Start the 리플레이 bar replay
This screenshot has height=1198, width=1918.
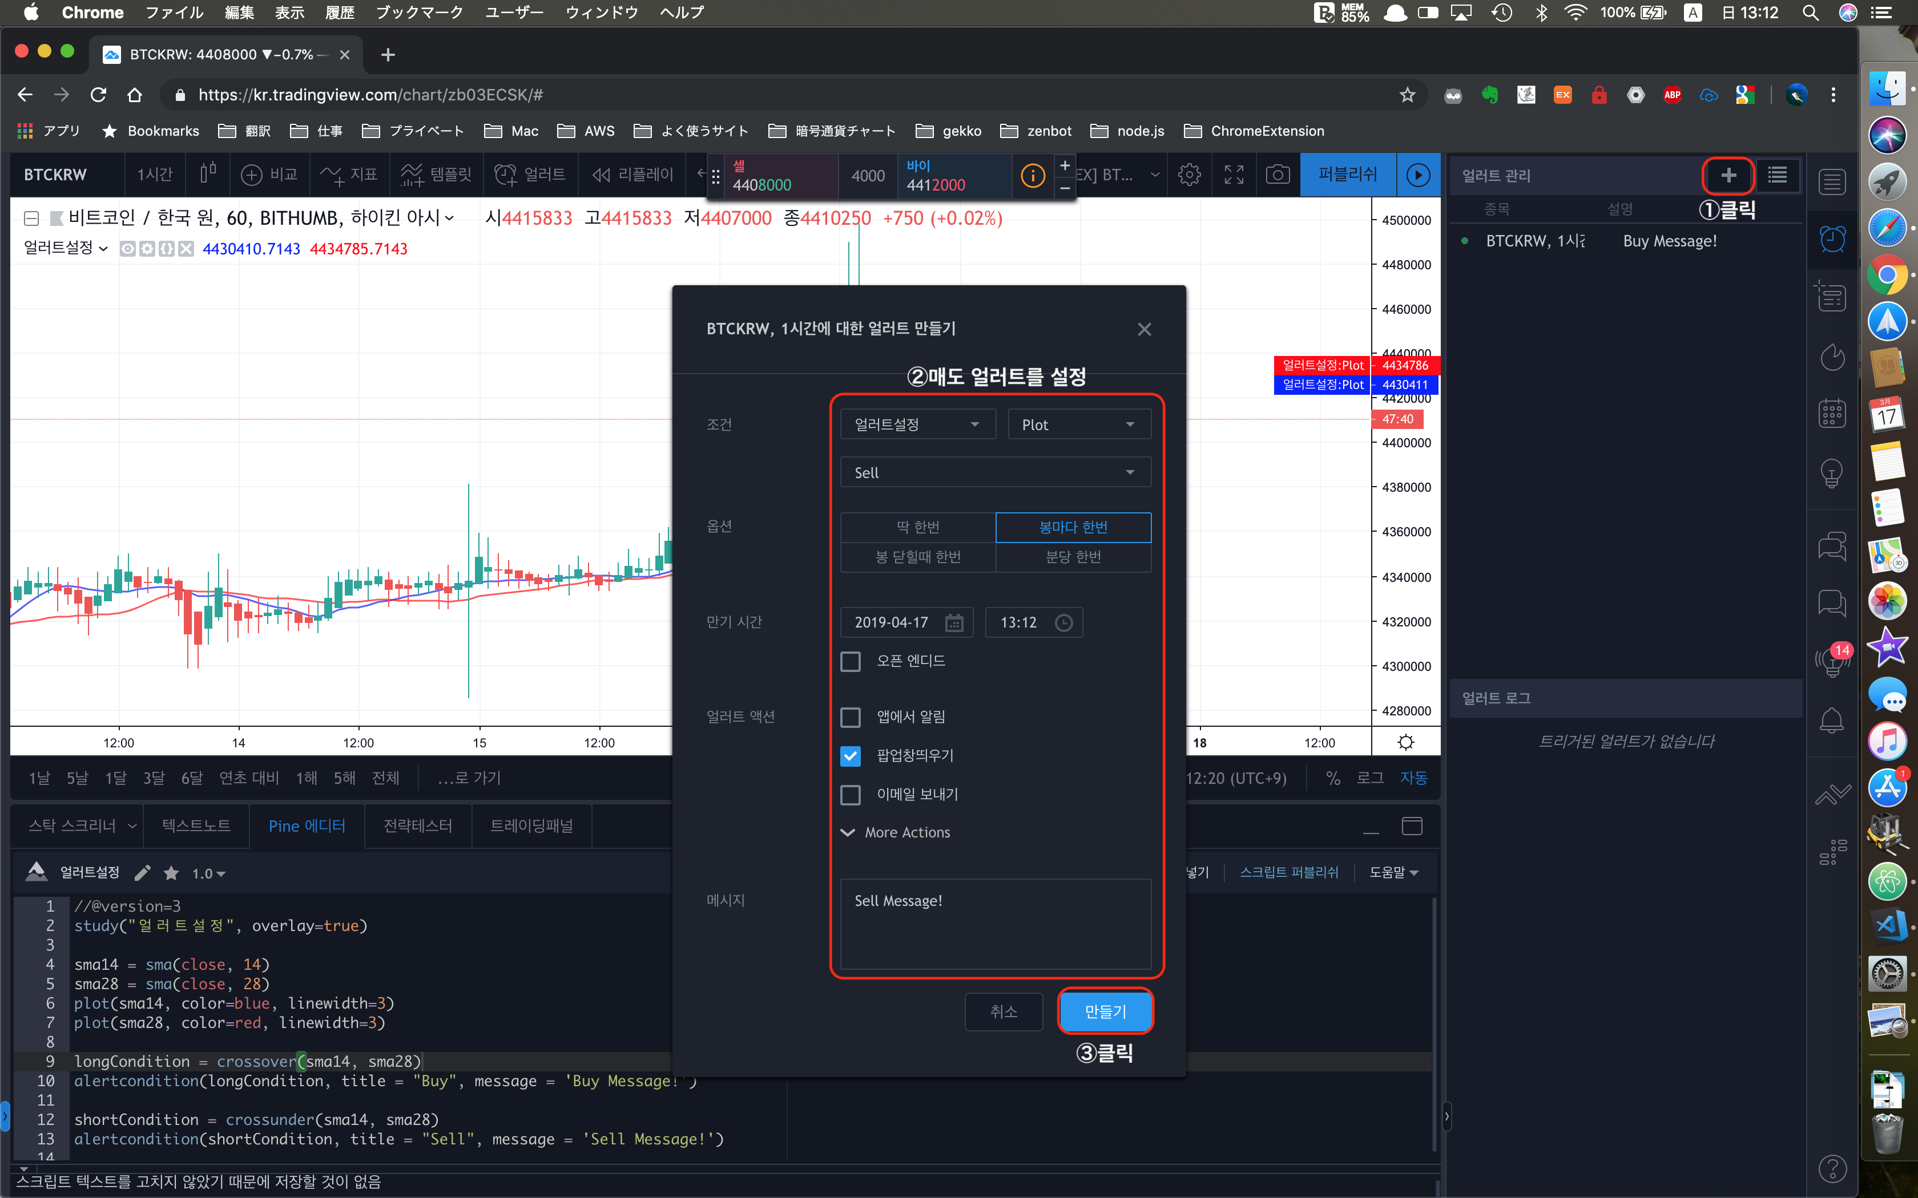(632, 175)
